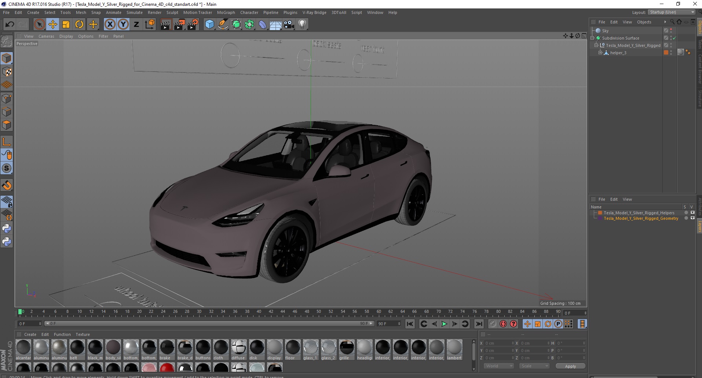Enable the Axis tool
Image resolution: width=702 pixels, height=378 pixels.
pos(7,142)
